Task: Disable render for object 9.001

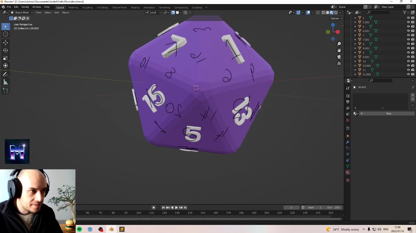Action: [413, 57]
